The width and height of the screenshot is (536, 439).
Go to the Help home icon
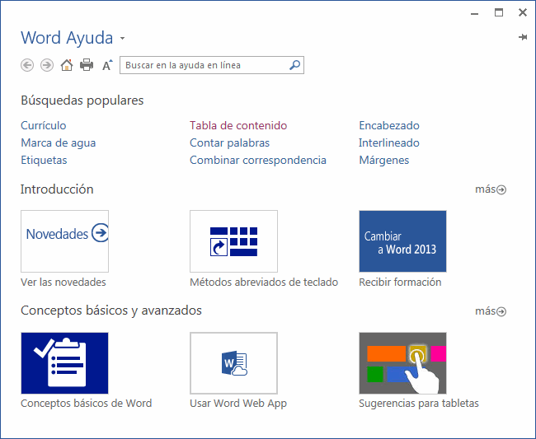pos(67,65)
